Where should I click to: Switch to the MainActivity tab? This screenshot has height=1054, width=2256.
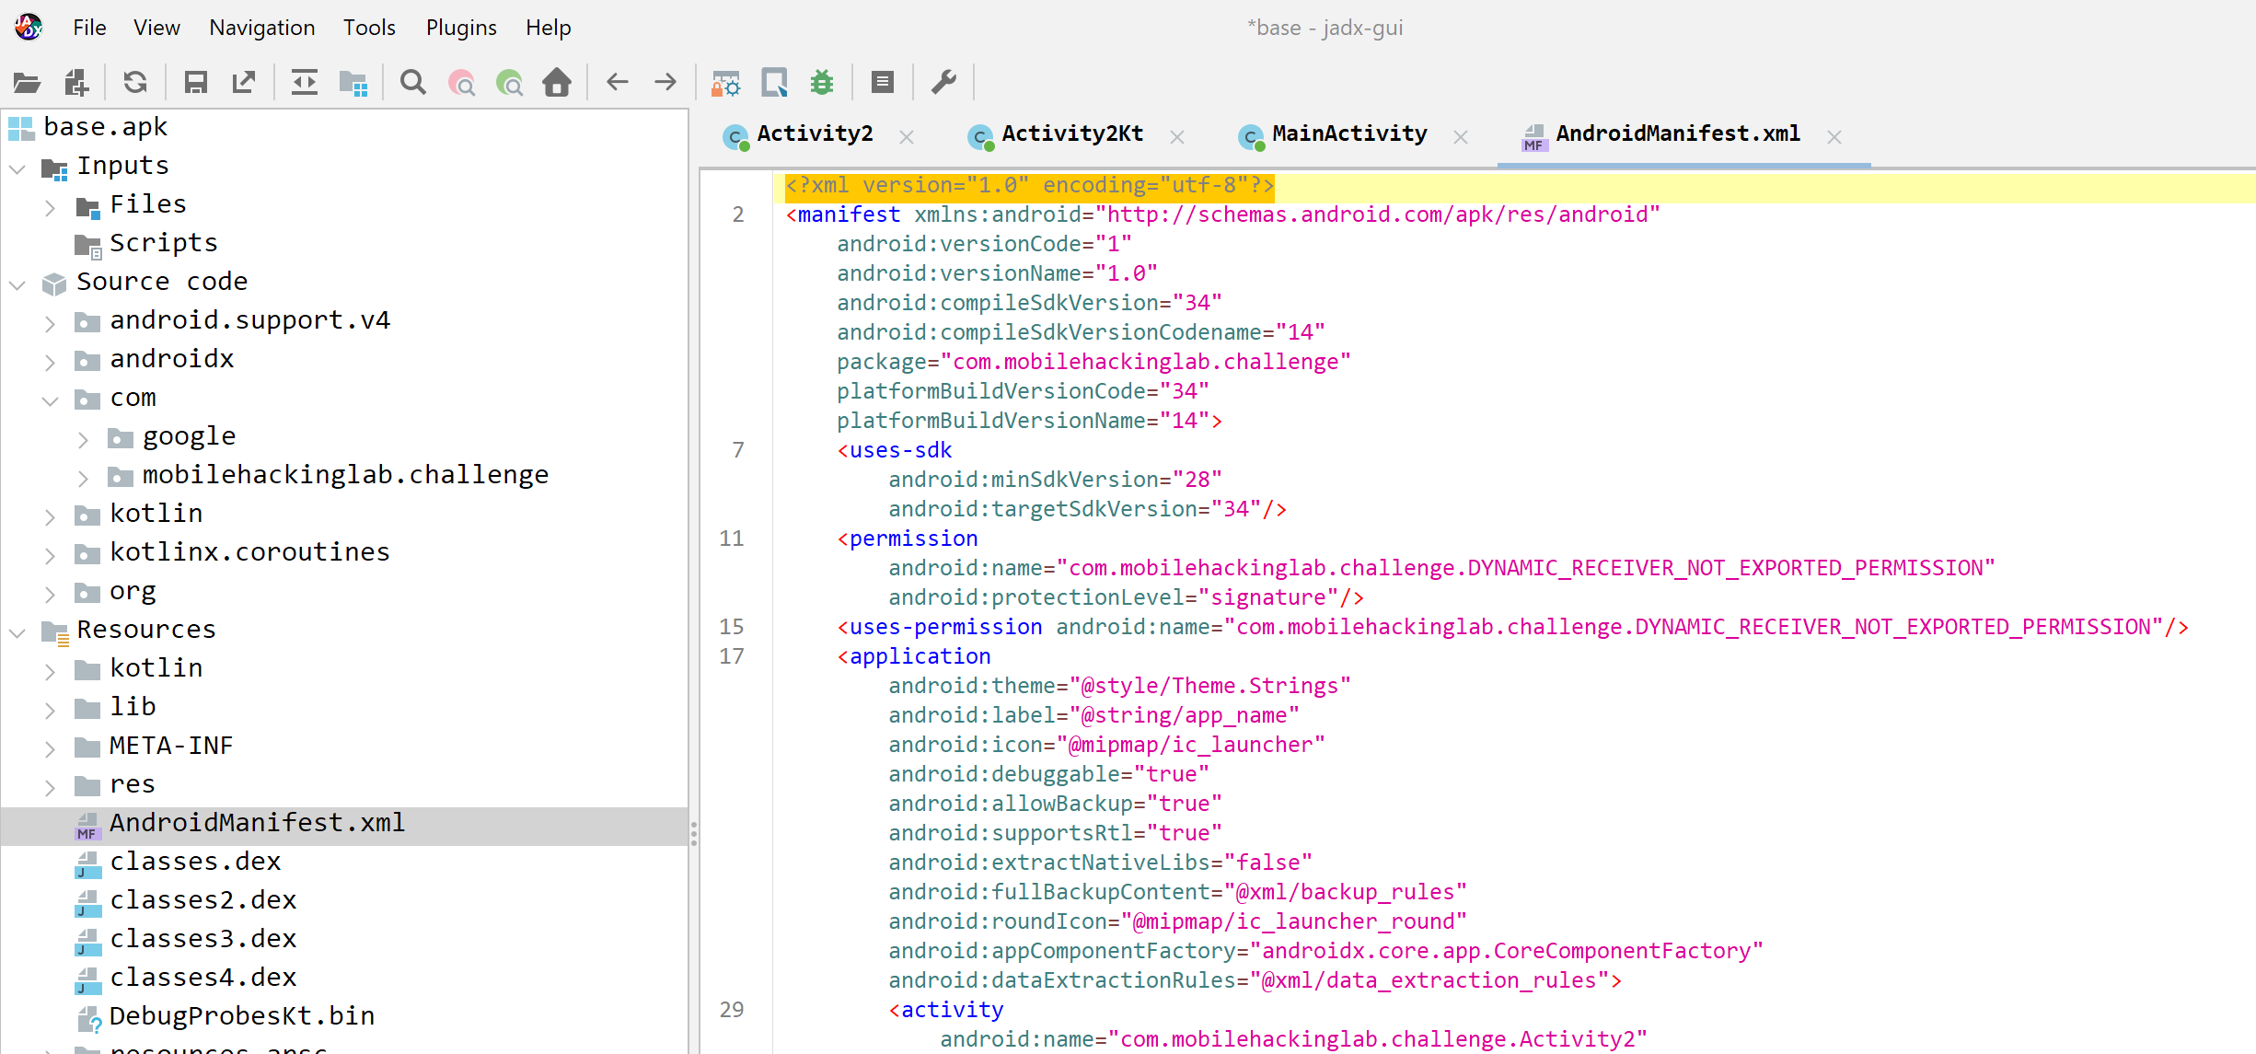tap(1348, 134)
